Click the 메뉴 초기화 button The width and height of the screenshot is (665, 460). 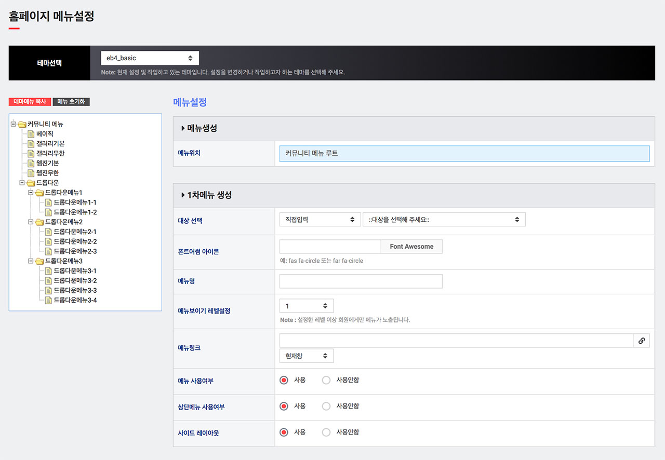[x=71, y=102]
